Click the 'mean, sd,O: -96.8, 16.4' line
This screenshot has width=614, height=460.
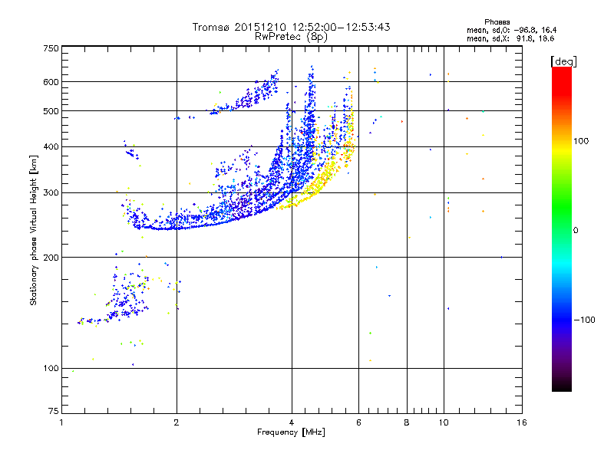pos(511,30)
